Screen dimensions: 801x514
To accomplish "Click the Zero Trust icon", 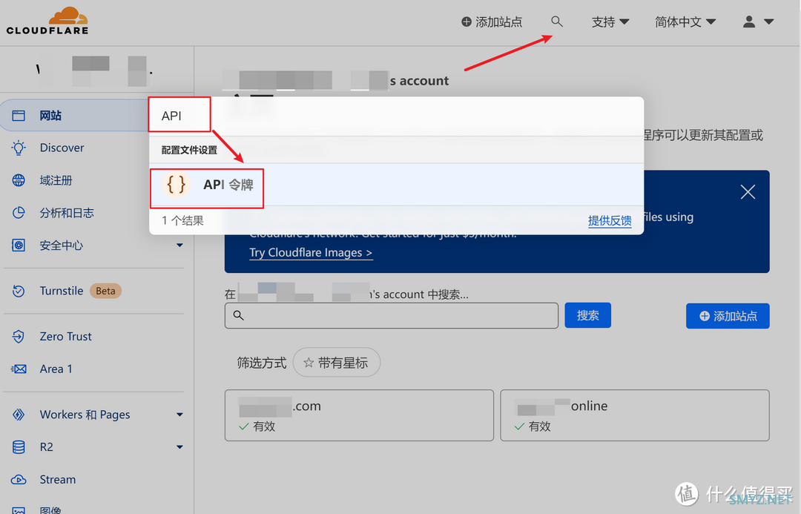I will tap(19, 336).
